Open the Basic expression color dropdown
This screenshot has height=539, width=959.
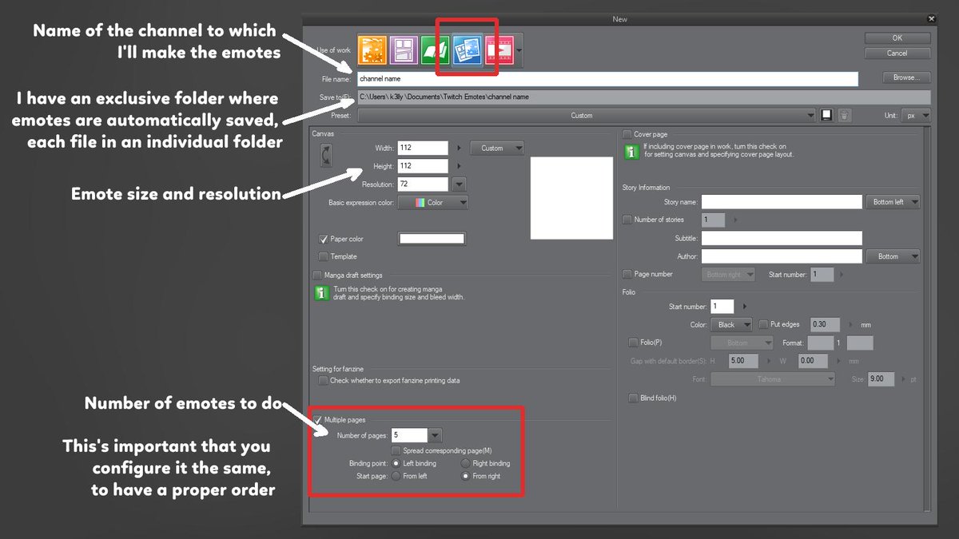point(432,203)
